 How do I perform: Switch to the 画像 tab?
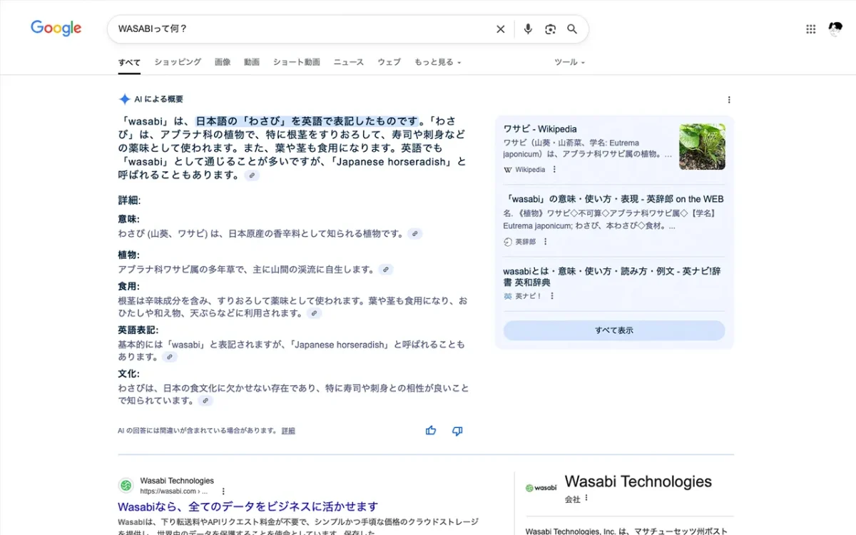(223, 62)
